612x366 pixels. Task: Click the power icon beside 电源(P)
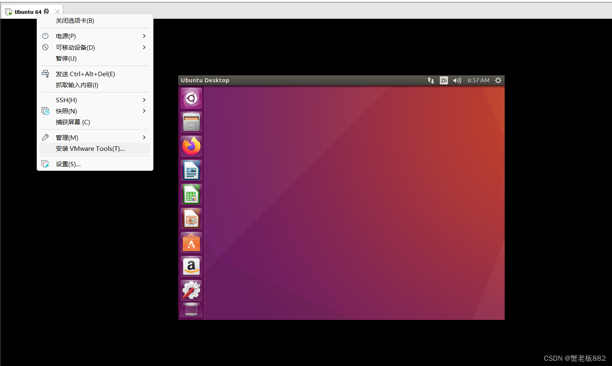click(x=45, y=36)
